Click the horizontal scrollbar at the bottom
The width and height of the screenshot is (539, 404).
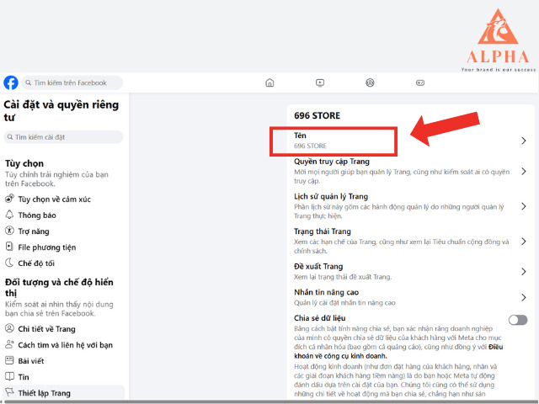click(x=269, y=401)
